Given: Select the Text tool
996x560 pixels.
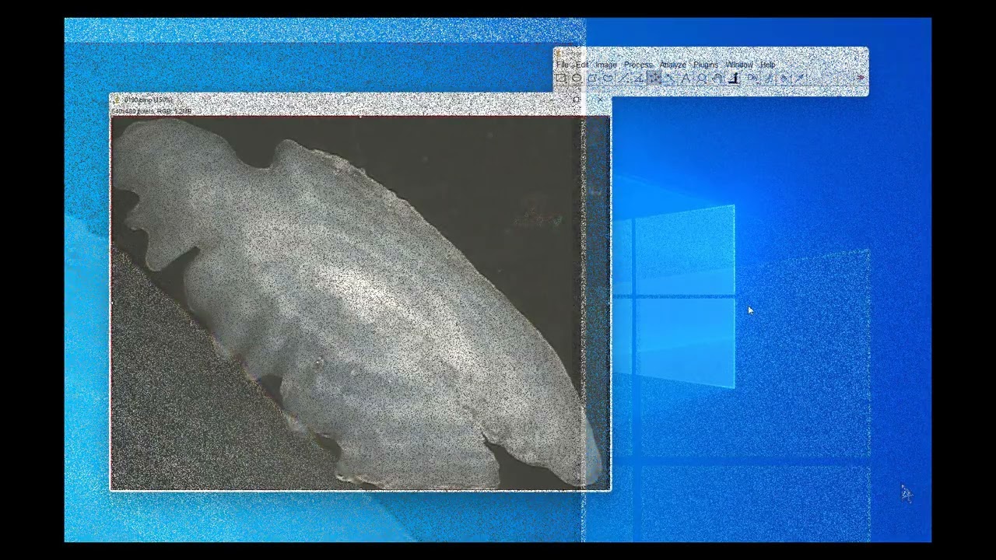Looking at the screenshot, I should [x=686, y=79].
